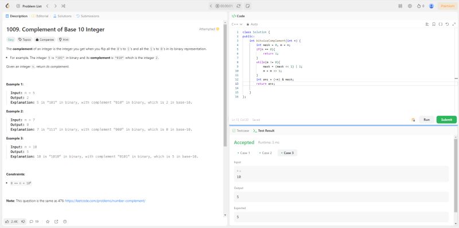Go to the next problem
Viewport: 459px width, 228px height.
[x=55, y=6]
